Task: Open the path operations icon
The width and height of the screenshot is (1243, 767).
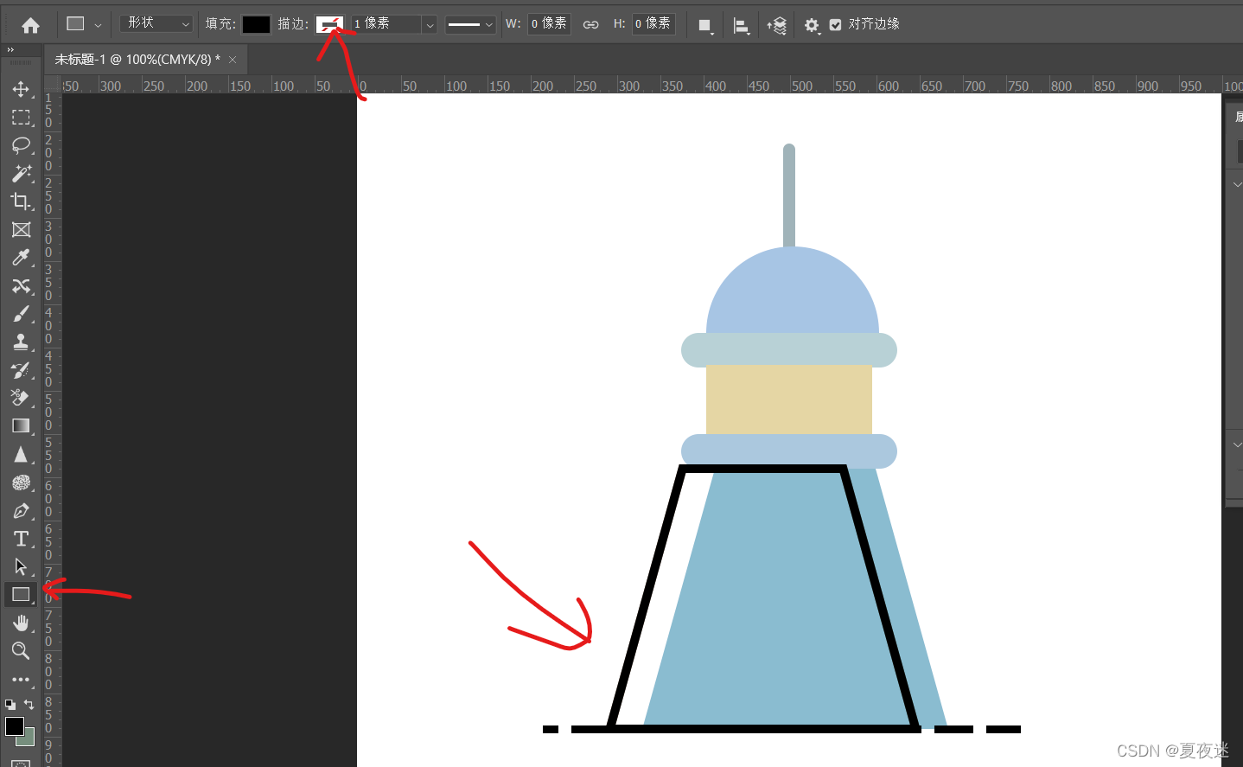Action: (x=705, y=25)
